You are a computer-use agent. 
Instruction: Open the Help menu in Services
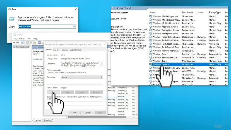click(x=35, y=38)
